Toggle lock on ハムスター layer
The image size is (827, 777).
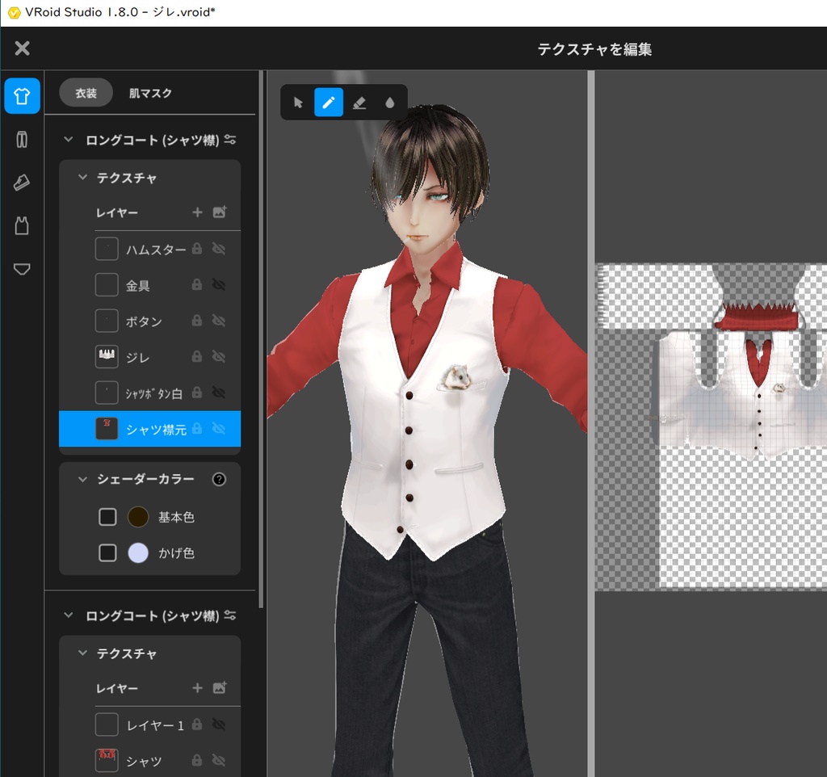(197, 249)
